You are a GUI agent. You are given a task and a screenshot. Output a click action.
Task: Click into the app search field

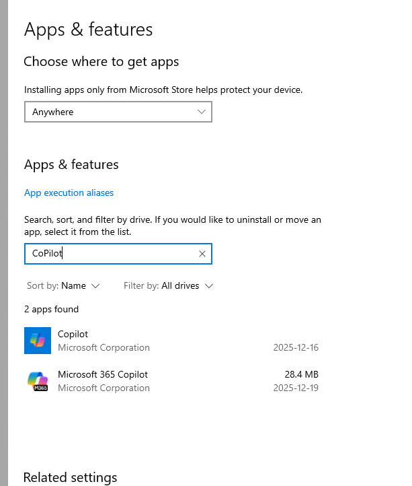[x=118, y=254]
